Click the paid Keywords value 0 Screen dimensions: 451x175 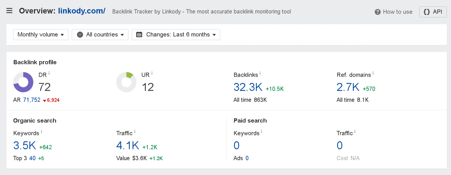click(x=236, y=145)
